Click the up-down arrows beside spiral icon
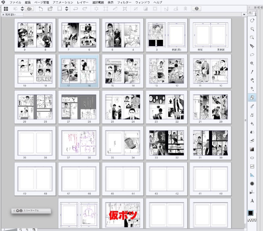The width and height of the screenshot is (263, 231). coord(22,9)
